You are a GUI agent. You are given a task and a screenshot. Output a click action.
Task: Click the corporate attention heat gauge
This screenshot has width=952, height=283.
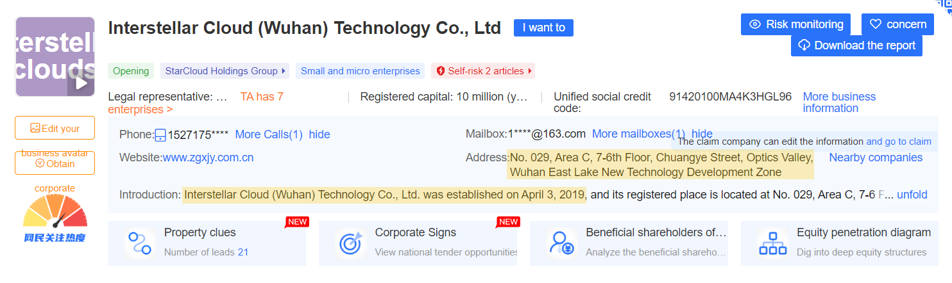(55, 215)
